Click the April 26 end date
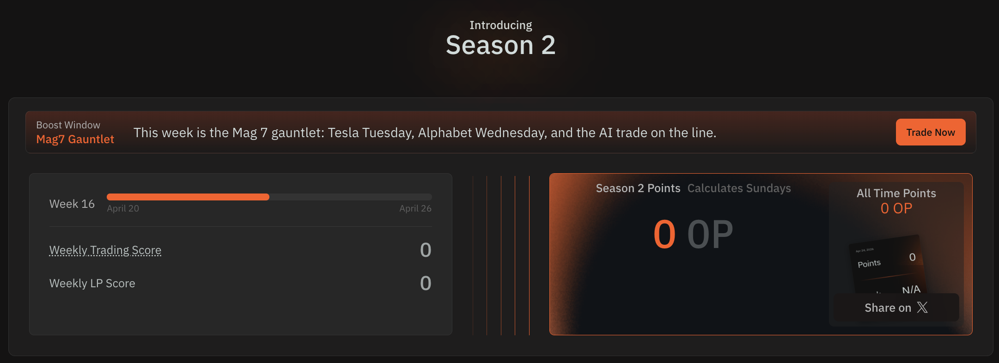The height and width of the screenshot is (363, 999). (415, 209)
